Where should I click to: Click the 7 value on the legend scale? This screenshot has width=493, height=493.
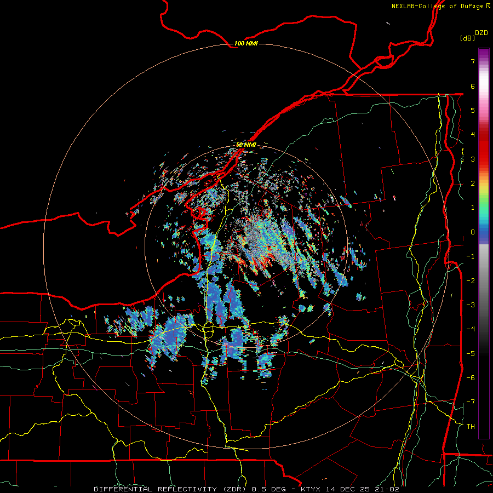(x=473, y=61)
